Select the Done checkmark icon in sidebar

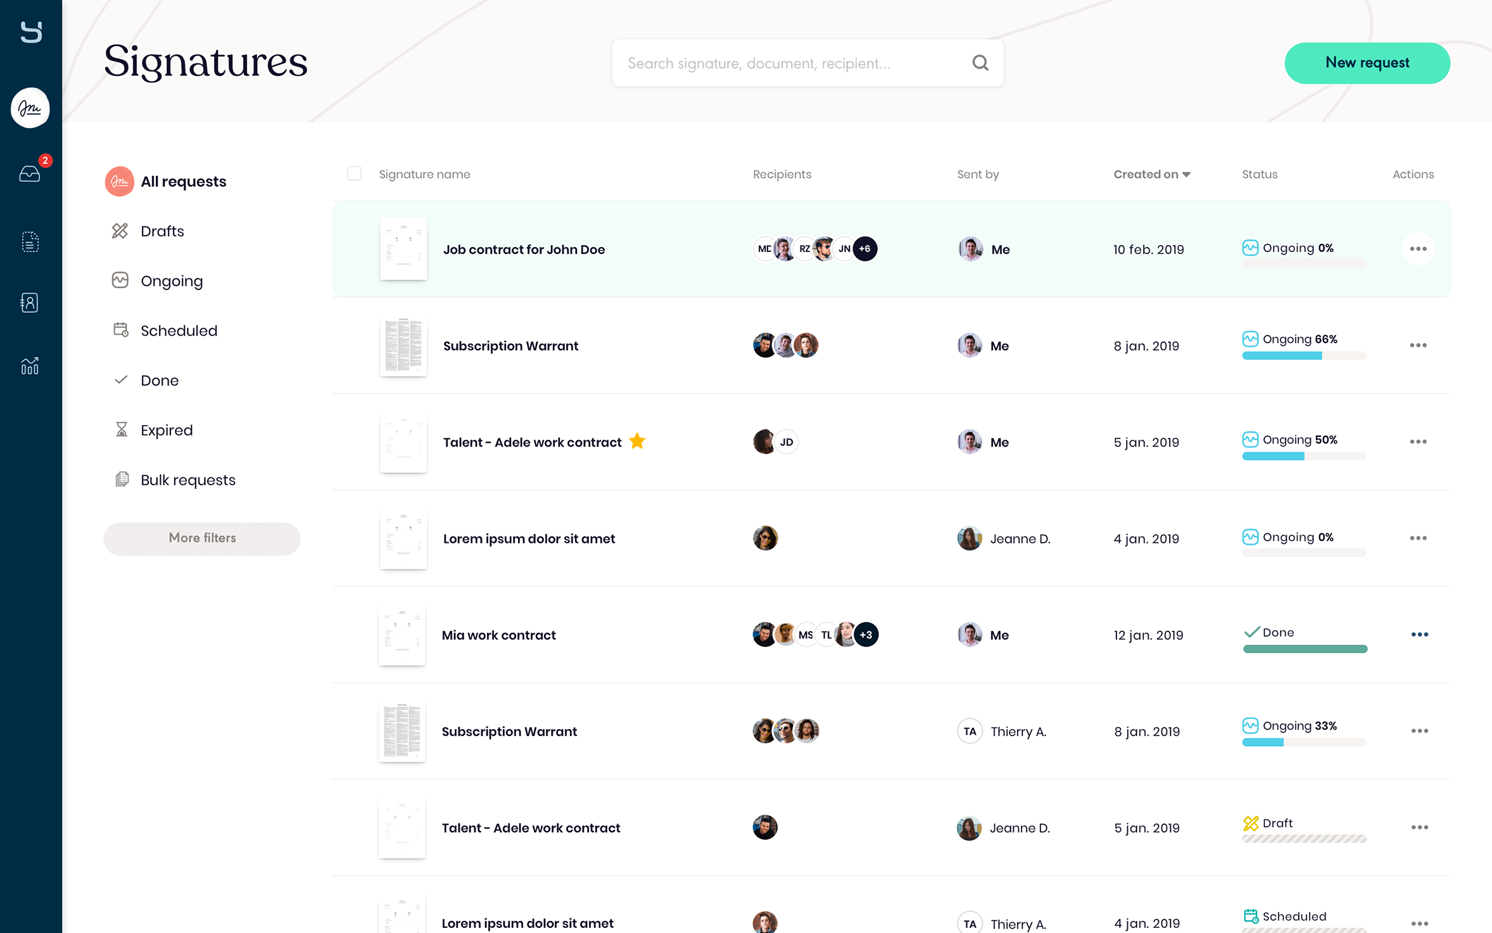(x=122, y=381)
